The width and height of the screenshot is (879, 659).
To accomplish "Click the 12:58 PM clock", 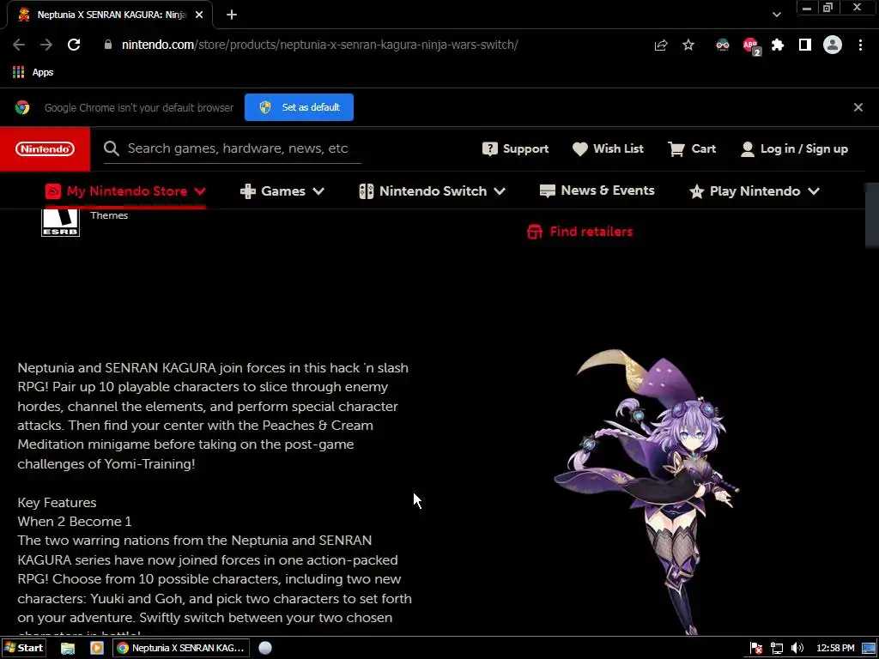I will (x=835, y=649).
